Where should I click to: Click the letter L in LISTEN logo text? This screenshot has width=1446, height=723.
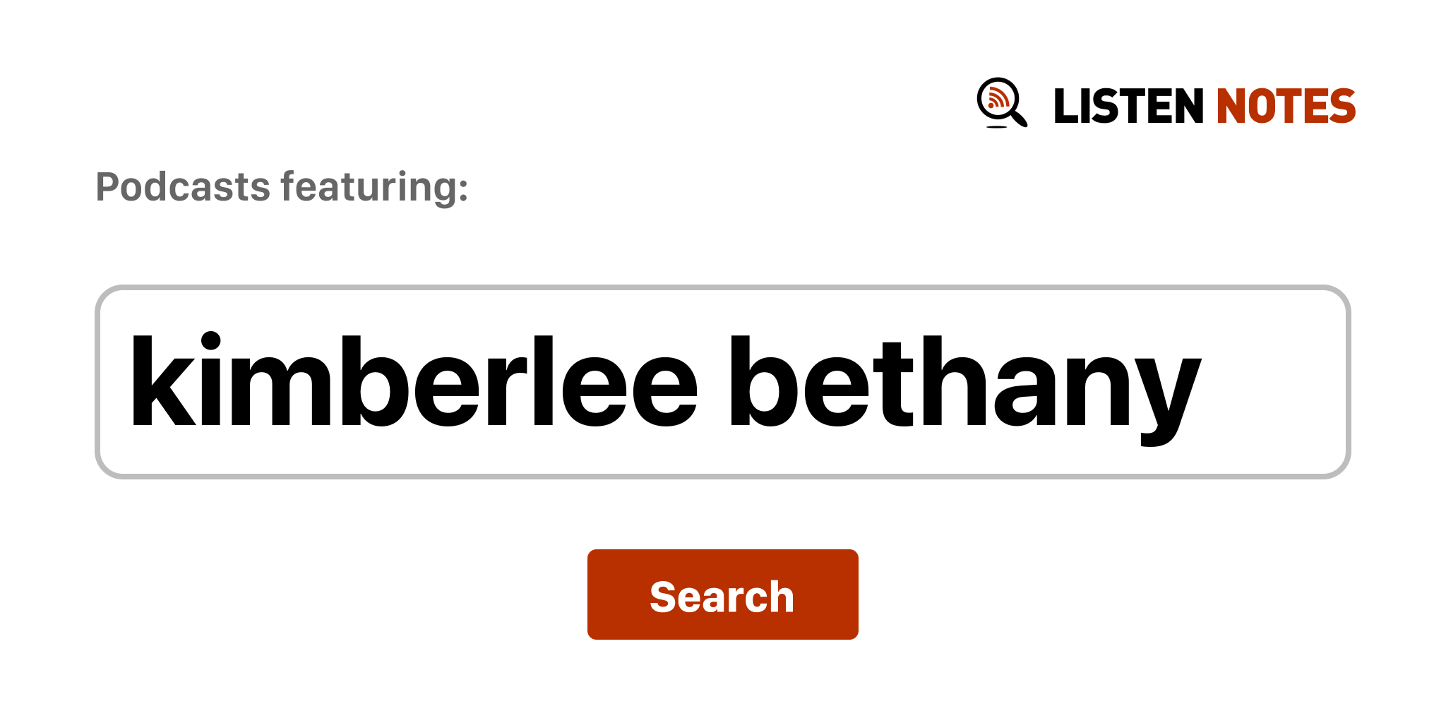1065,107
